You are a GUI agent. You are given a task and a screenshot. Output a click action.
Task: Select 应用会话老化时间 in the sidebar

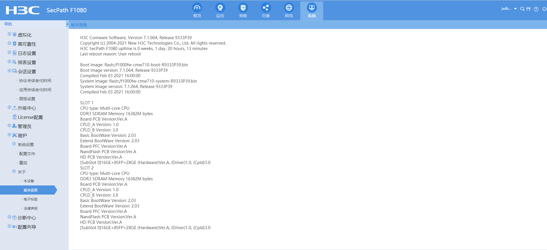point(35,90)
